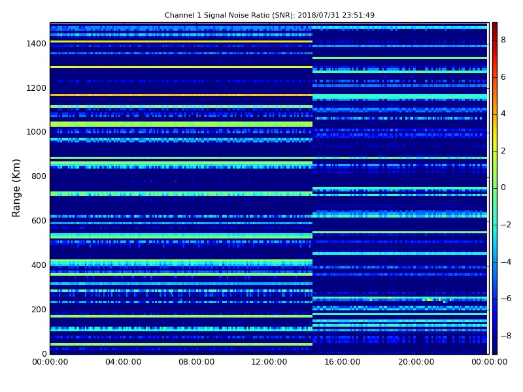Click the 400 range tick label
The height and width of the screenshot is (392, 523).
click(x=39, y=265)
